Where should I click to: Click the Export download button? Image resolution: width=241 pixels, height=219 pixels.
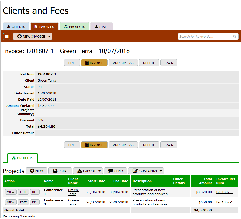[x=86, y=171]
